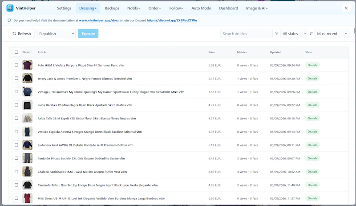Open the Most recent sort dropdown
The width and height of the screenshot is (356, 206).
click(x=332, y=34)
